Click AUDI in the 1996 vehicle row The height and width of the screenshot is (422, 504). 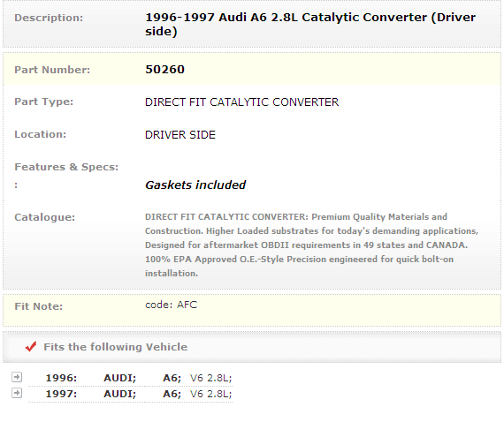tap(120, 378)
